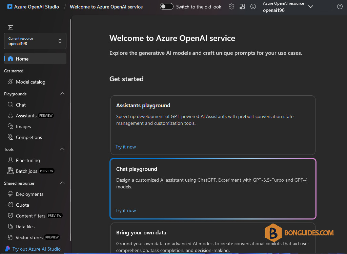Click the Images icon in sidebar

pos(11,126)
